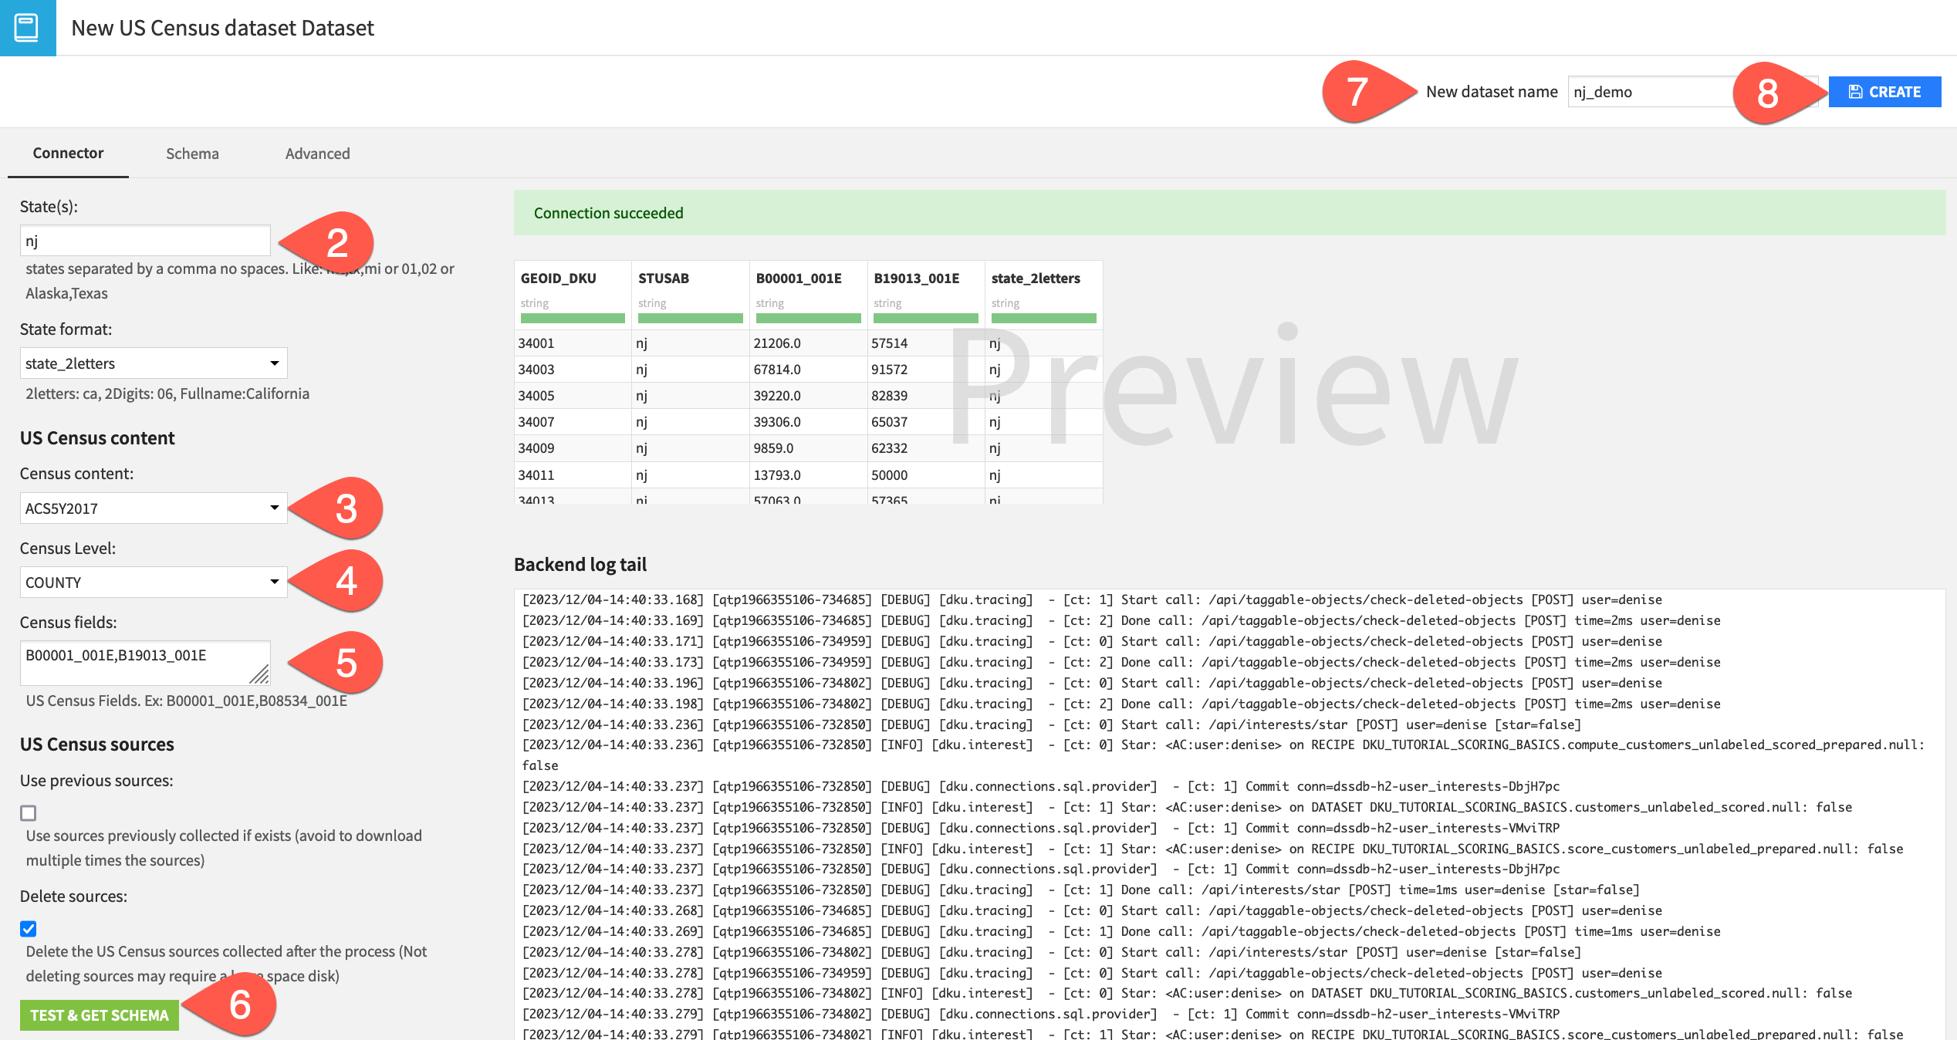Image resolution: width=1957 pixels, height=1040 pixels.
Task: Click the value 57514 in preview
Action: click(x=890, y=343)
